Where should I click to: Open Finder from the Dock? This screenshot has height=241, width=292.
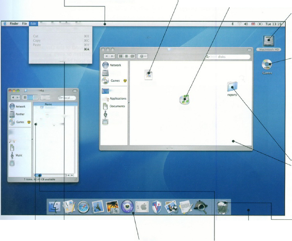click(x=54, y=207)
